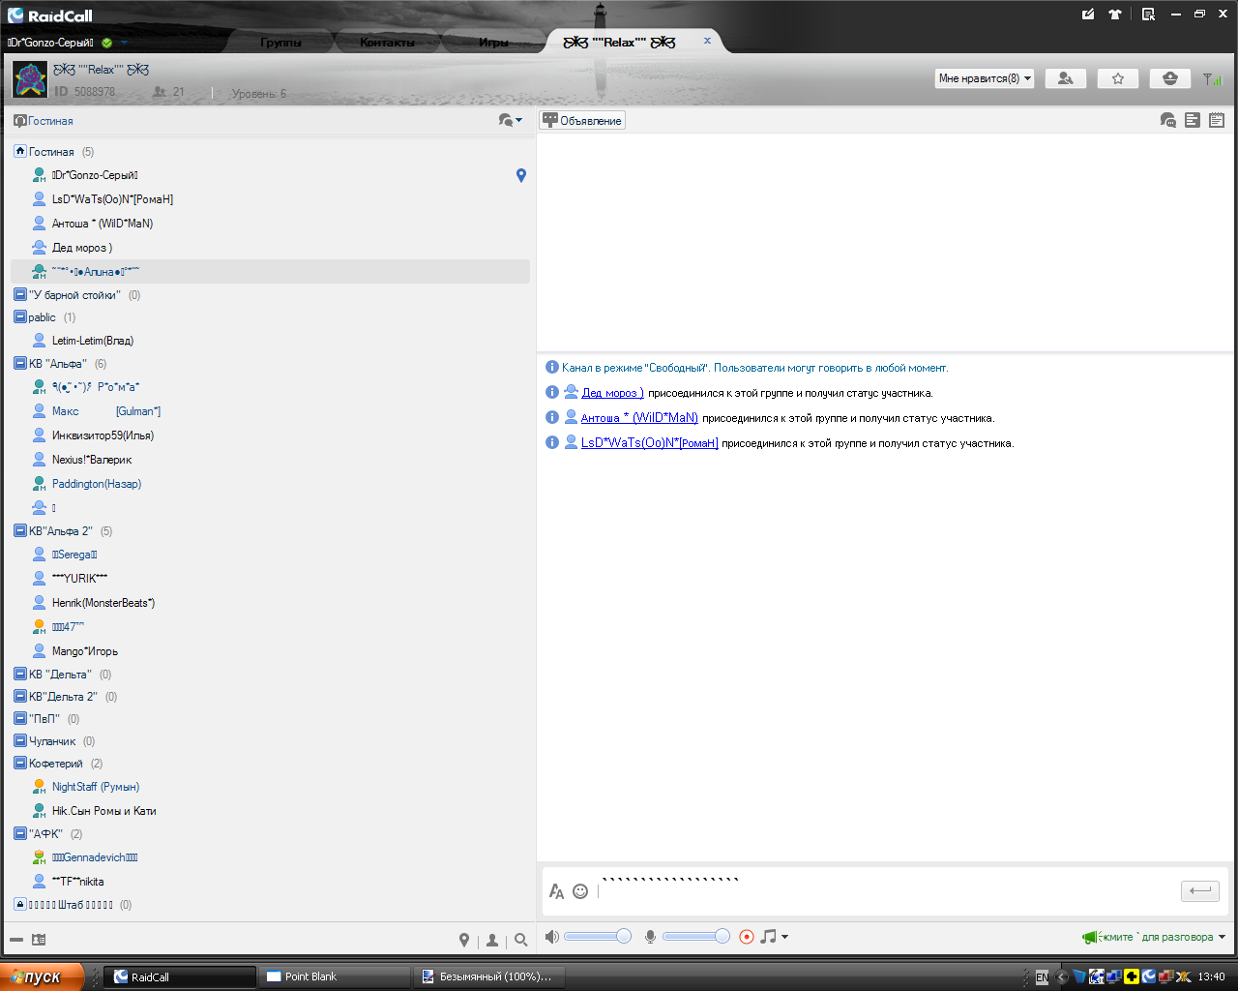Viewport: 1238px width, 991px height.
Task: Click the green online status checkmark
Action: click(x=107, y=43)
